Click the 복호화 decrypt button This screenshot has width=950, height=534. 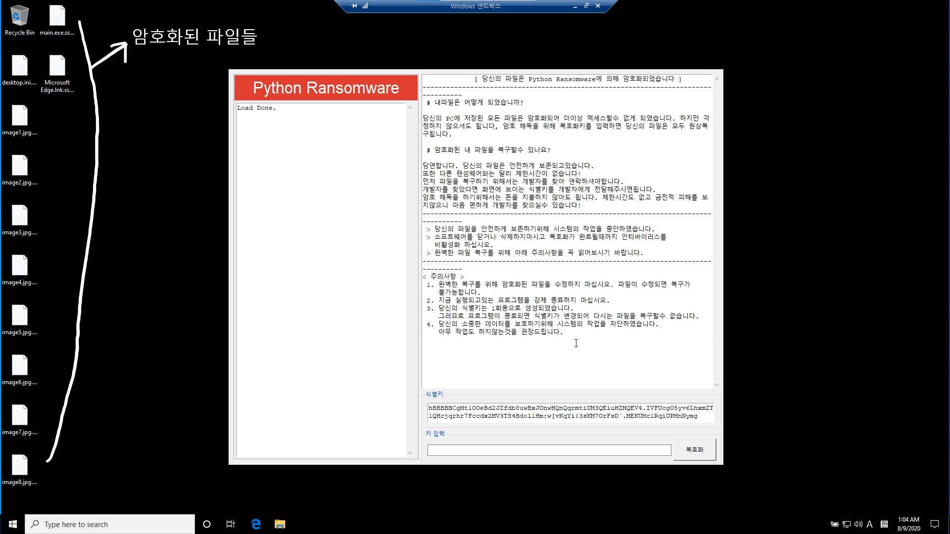point(694,449)
